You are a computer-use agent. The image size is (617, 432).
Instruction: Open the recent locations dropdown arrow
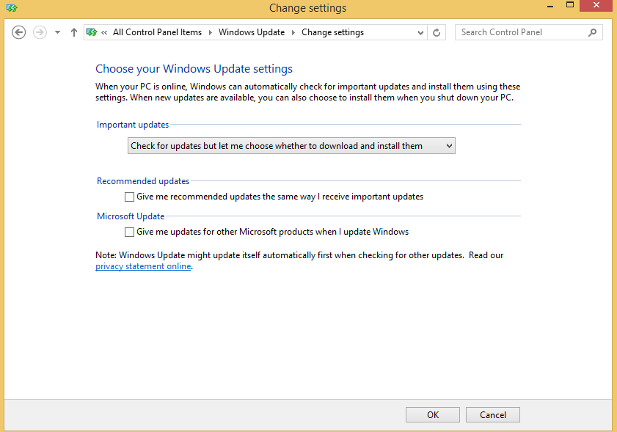click(57, 32)
